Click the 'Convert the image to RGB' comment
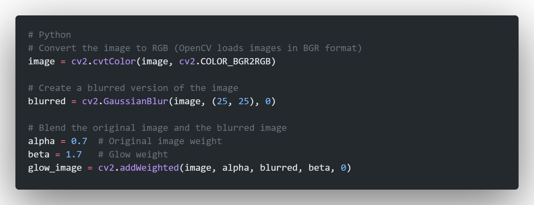Image resolution: width=534 pixels, height=205 pixels. [195, 48]
